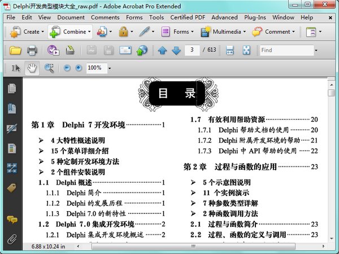Viewport: 339px width, 254px height.
Task: Click the Print icon in toolbar
Action: 32,50
